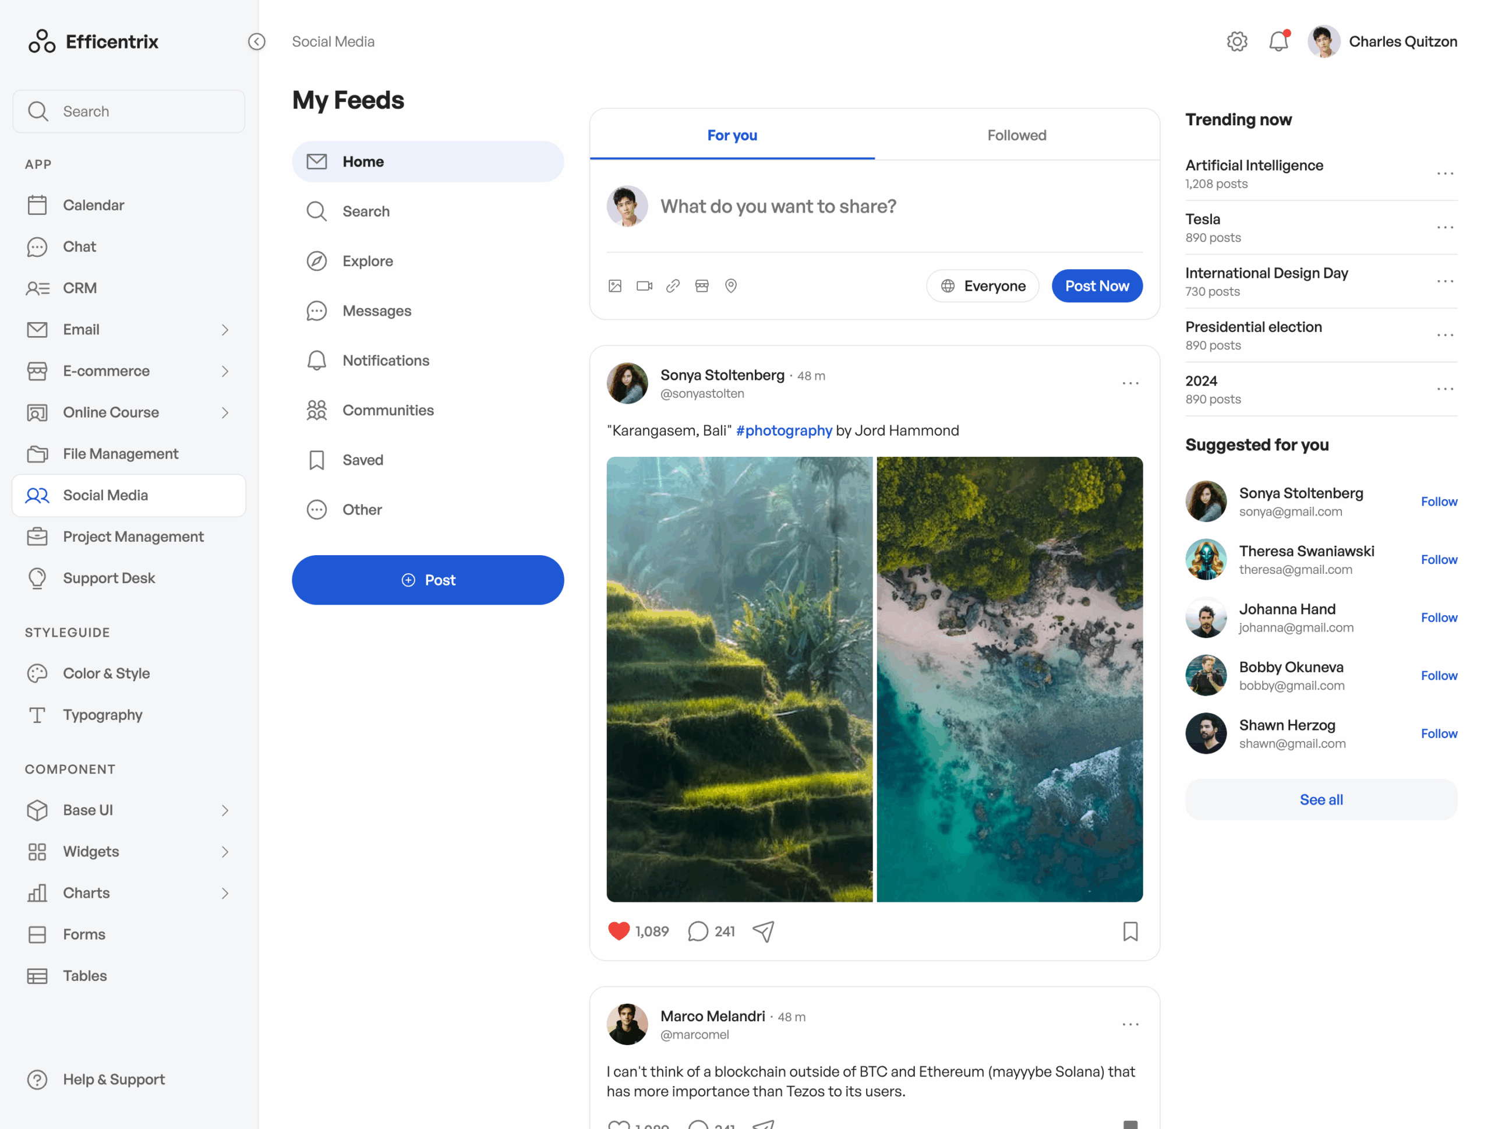Viewport: 1491px width, 1129px height.
Task: Follow Theresa Swaniawski
Action: (1439, 559)
